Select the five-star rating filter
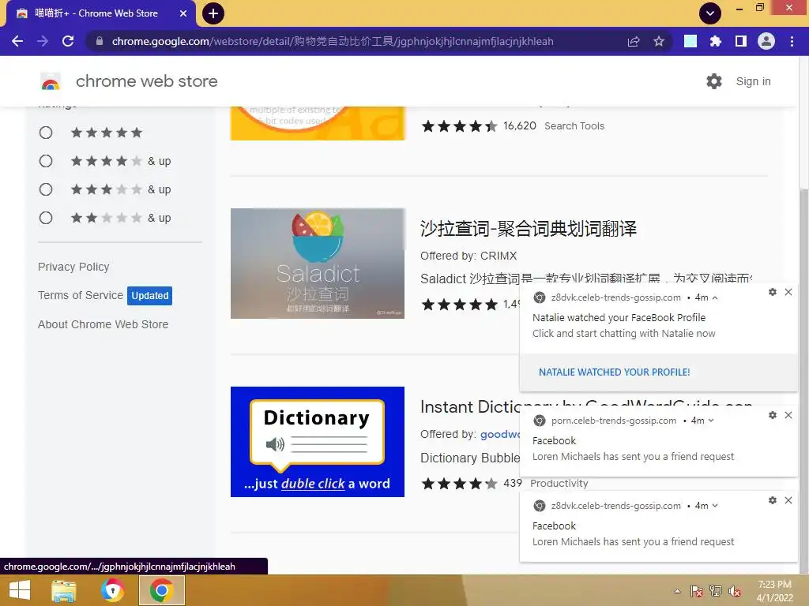The image size is (809, 606). 46,133
